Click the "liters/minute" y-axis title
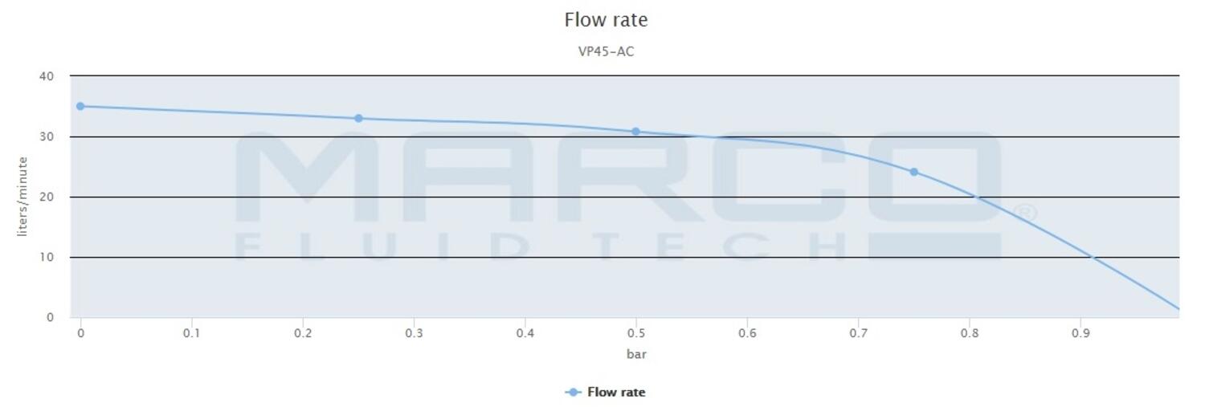This screenshot has width=1205, height=407. pyautogui.click(x=23, y=197)
